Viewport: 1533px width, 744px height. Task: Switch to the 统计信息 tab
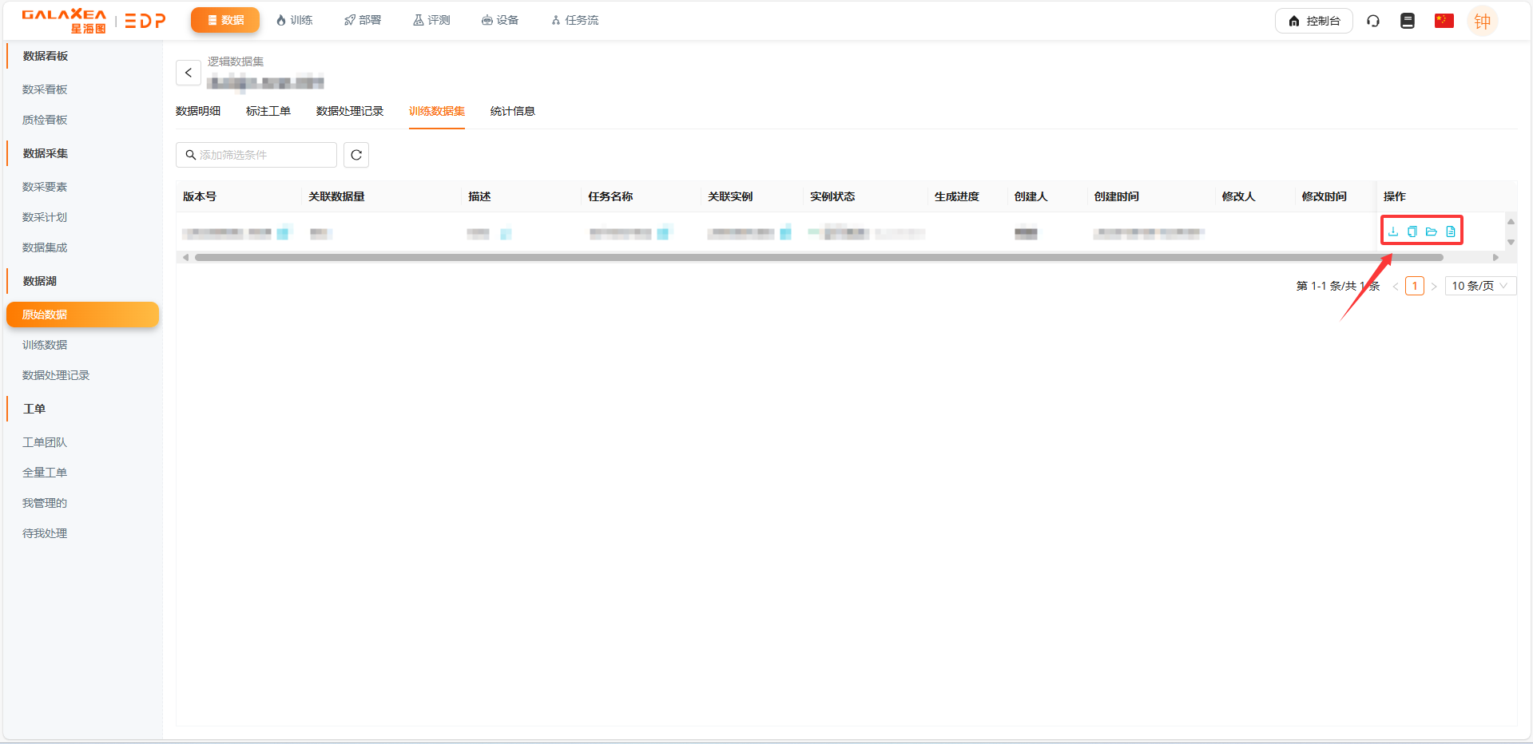click(512, 111)
